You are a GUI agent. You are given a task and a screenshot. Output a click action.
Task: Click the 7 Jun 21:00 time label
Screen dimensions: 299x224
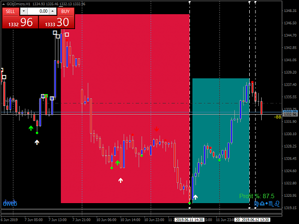pyautogui.click(x=81, y=220)
